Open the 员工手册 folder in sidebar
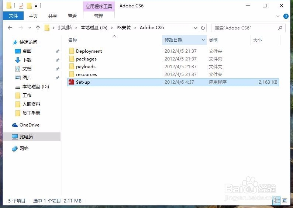This screenshot has height=208, width=293. tap(31, 113)
